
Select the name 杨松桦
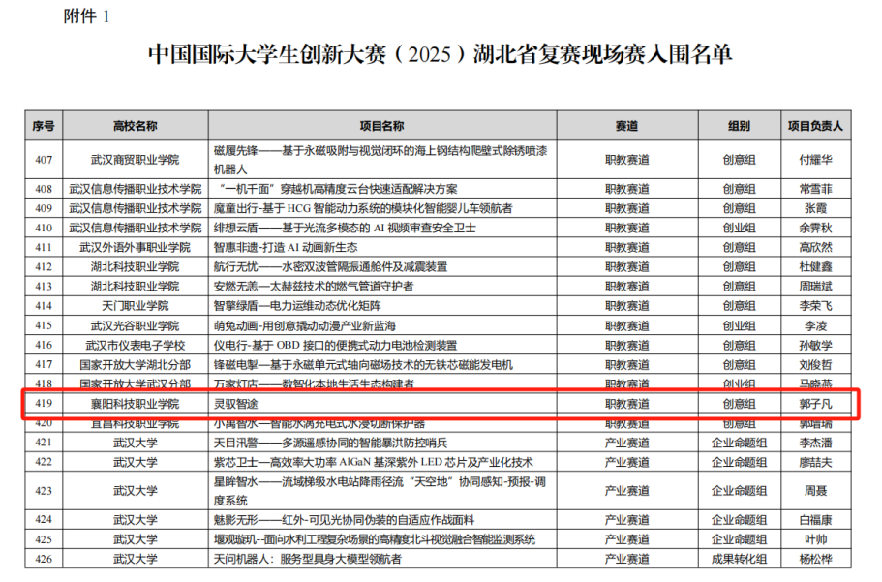pos(815,559)
